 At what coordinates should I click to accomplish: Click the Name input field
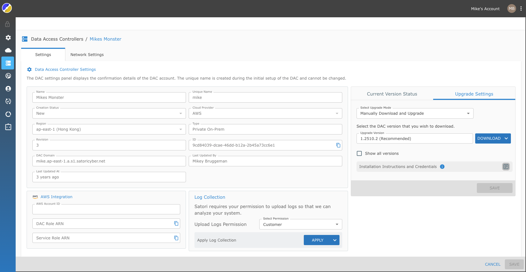tap(109, 97)
